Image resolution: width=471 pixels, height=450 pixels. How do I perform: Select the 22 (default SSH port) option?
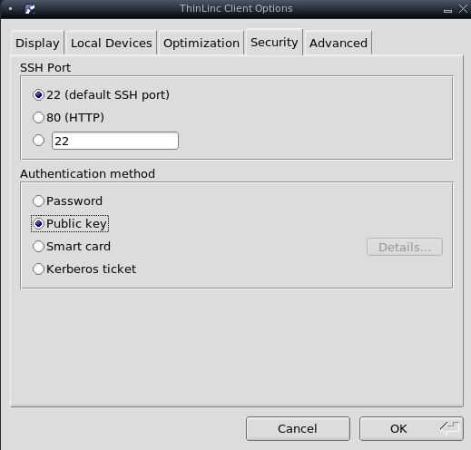pyautogui.click(x=101, y=95)
